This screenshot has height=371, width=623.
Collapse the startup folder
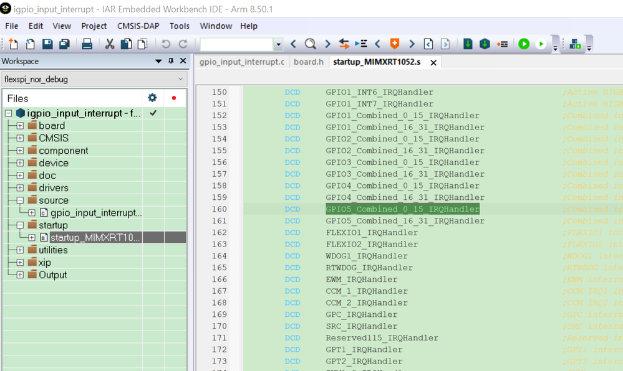coord(20,225)
